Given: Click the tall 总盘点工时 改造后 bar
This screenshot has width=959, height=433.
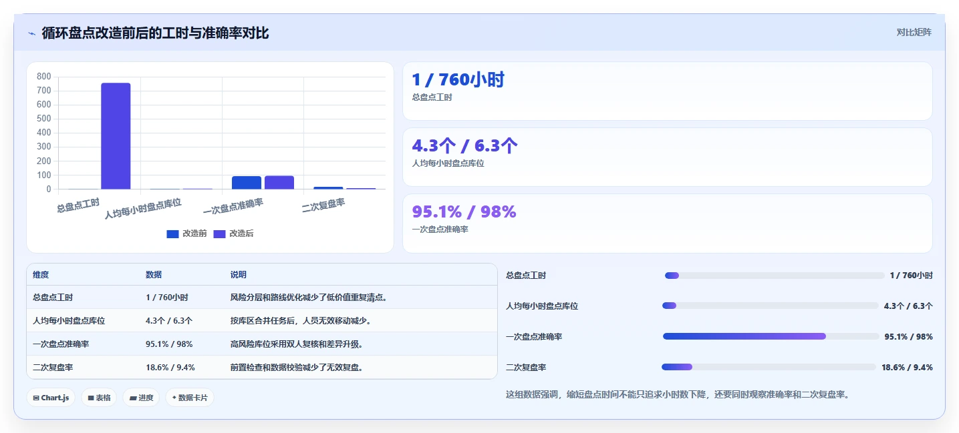Looking at the screenshot, I should 116,136.
